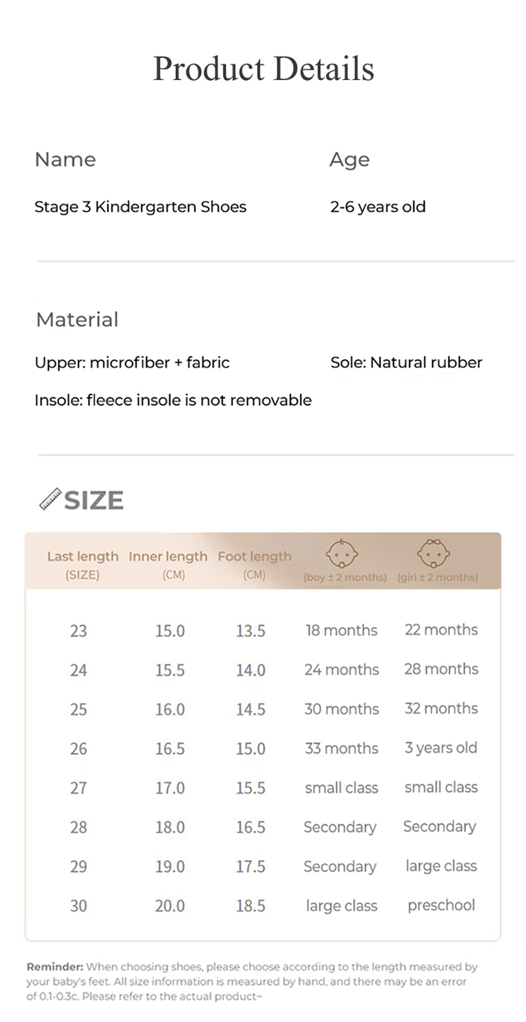Click the 15.5 inner length value
The width and height of the screenshot is (526, 1022).
pyautogui.click(x=170, y=670)
